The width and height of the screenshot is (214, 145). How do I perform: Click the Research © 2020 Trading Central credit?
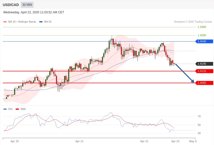tap(193, 22)
